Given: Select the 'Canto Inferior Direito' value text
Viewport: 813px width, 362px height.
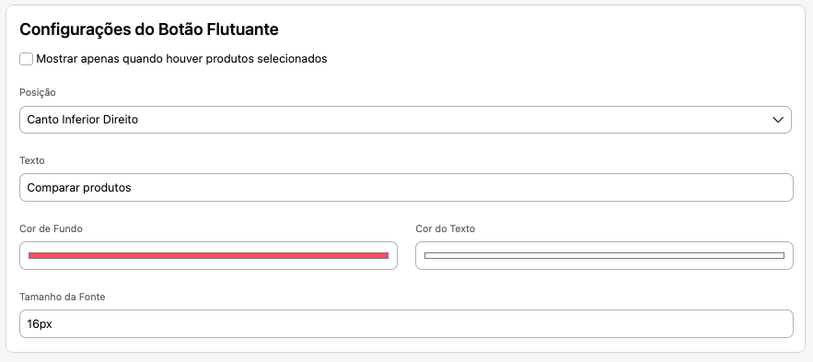Looking at the screenshot, I should click(83, 120).
